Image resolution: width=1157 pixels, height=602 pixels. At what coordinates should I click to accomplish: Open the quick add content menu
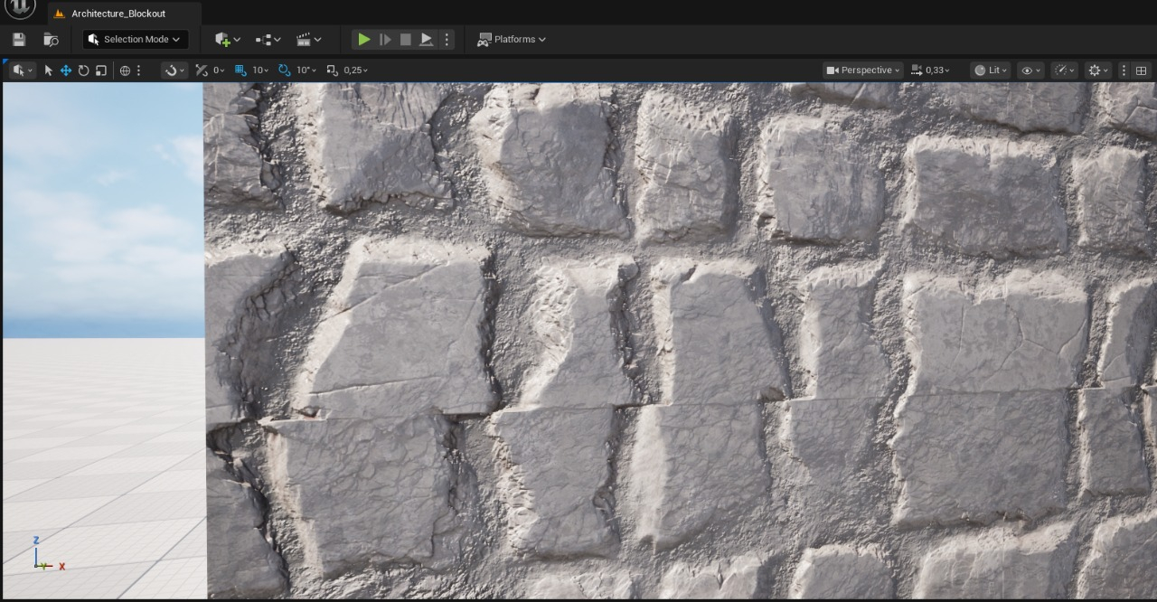click(227, 40)
